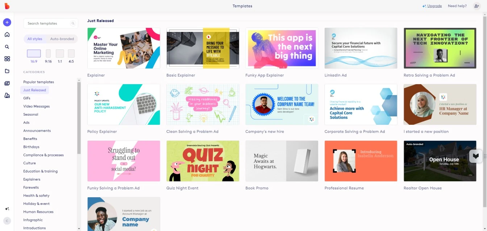The width and height of the screenshot is (487, 231).
Task: Click category list scroll-down arrow
Action: click(x=79, y=229)
